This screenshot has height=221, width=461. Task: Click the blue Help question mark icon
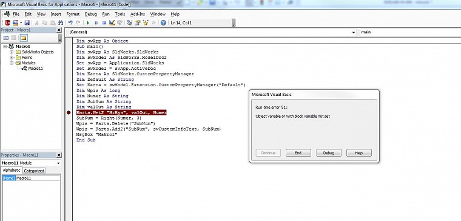pos(163,22)
